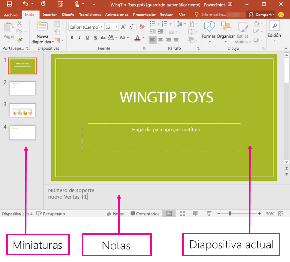The width and height of the screenshot is (290, 262).
Task: Toggle the Notas pane in status bar
Action: pos(115,213)
